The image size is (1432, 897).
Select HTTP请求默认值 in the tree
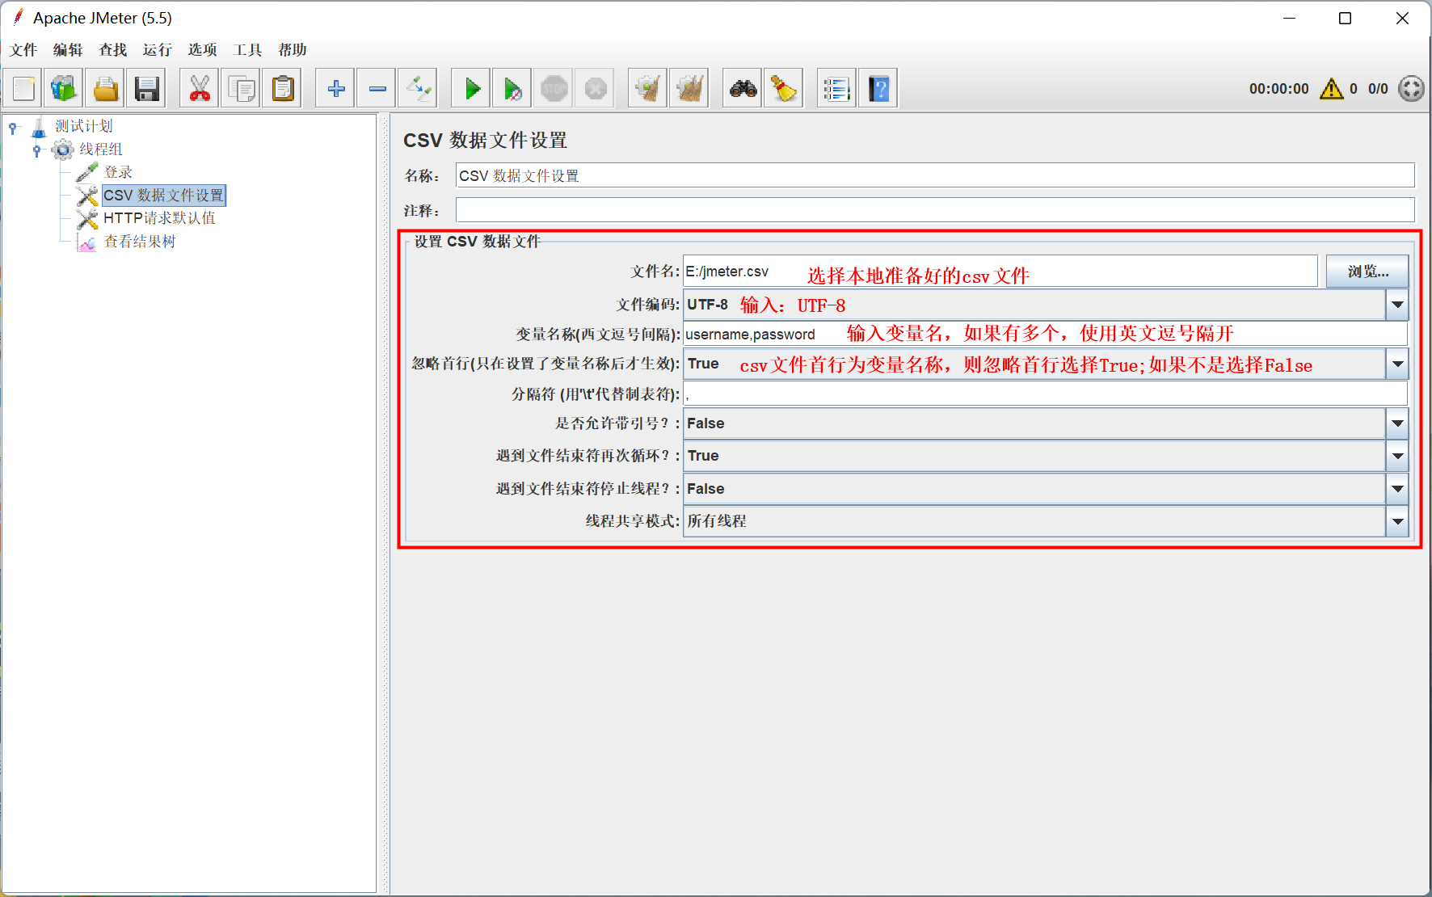(159, 218)
